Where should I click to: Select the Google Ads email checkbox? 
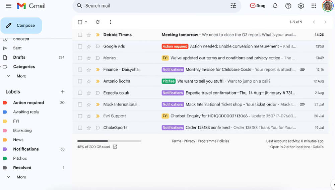pos(80,46)
